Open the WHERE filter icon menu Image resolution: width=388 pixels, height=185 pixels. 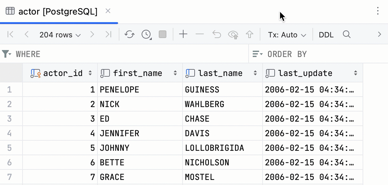click(x=7, y=54)
